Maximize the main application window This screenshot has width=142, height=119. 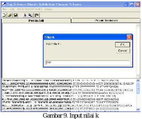tap(132, 5)
